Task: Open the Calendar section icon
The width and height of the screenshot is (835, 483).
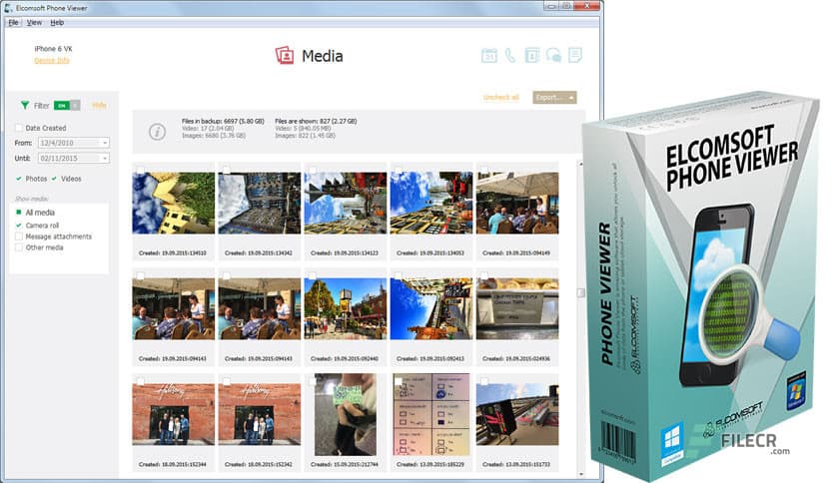Action: click(488, 55)
